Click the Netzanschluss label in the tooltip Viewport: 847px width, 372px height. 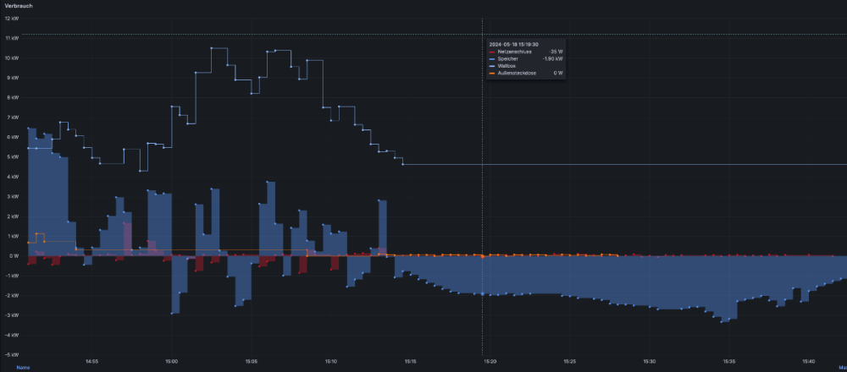(513, 51)
